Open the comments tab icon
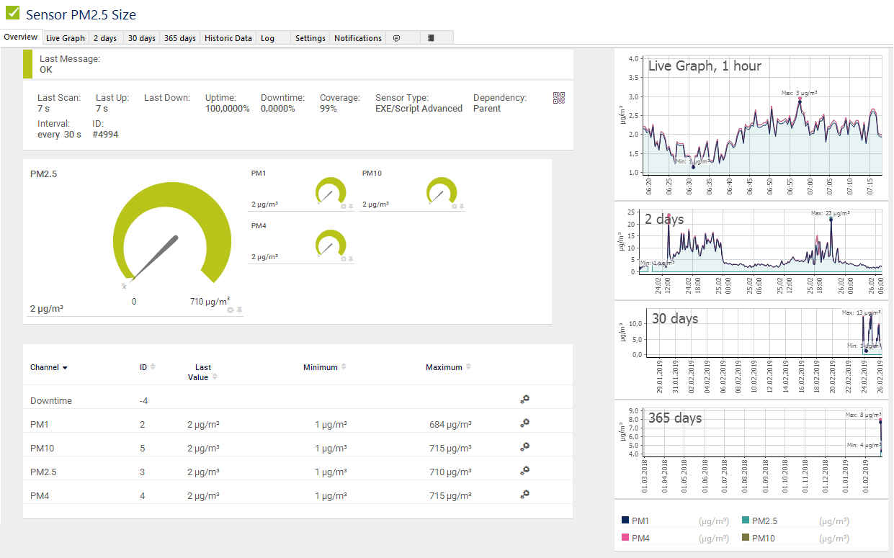This screenshot has width=894, height=558. pos(396,38)
